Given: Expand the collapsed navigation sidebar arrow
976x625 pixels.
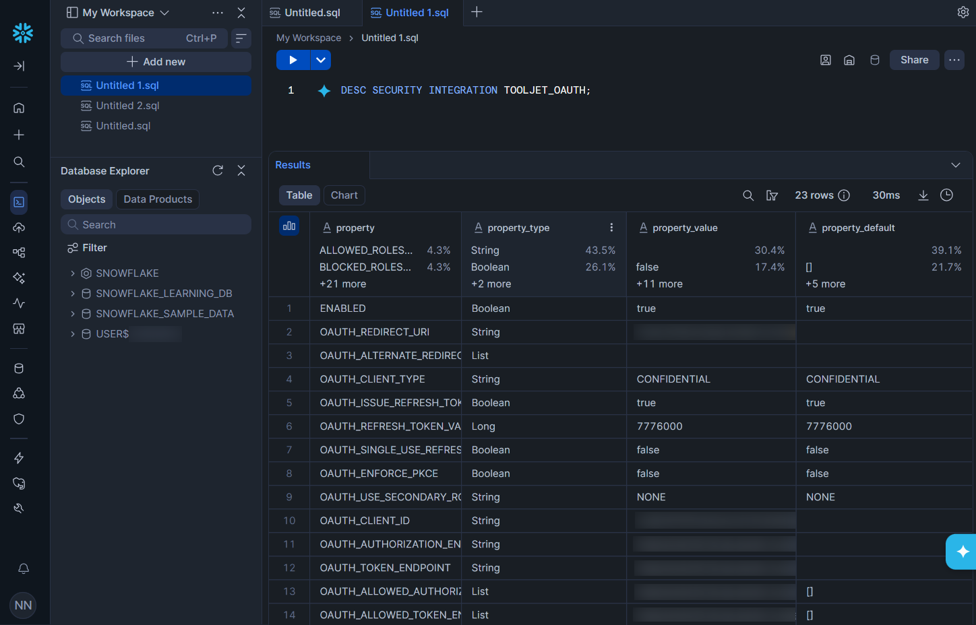Looking at the screenshot, I should point(19,66).
